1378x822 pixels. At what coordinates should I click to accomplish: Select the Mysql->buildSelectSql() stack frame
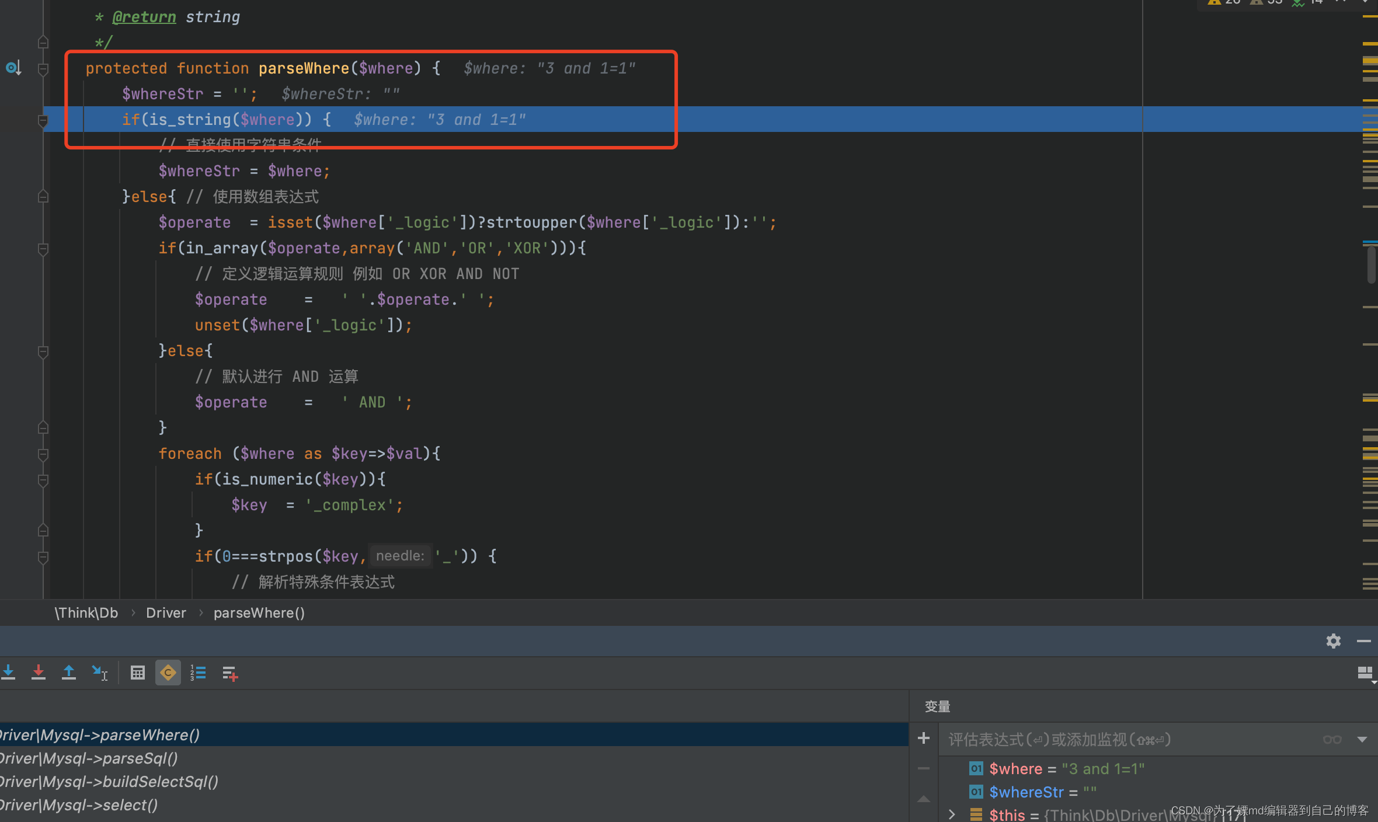coord(109,782)
